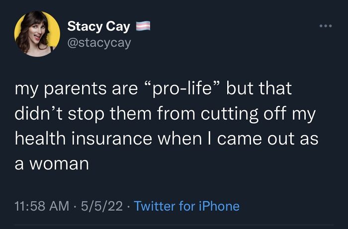
Task: Open the Stacy Cay display name link
Action: tap(98, 26)
